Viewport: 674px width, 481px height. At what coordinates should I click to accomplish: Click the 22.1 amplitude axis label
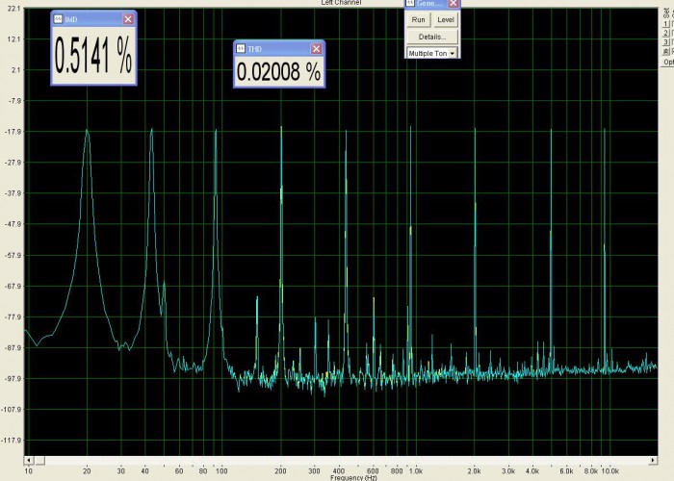click(14, 9)
